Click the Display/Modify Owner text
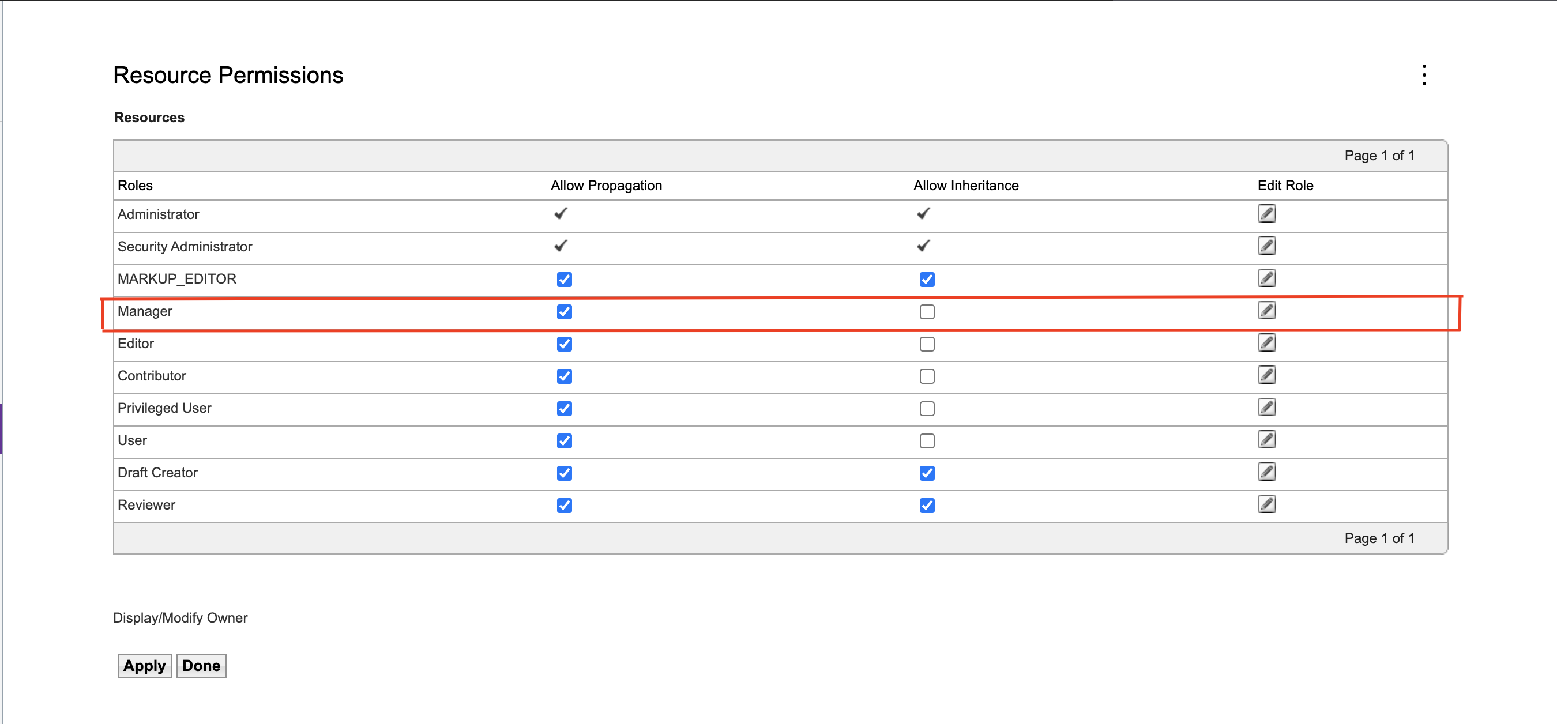This screenshot has width=1557, height=724. (x=180, y=617)
